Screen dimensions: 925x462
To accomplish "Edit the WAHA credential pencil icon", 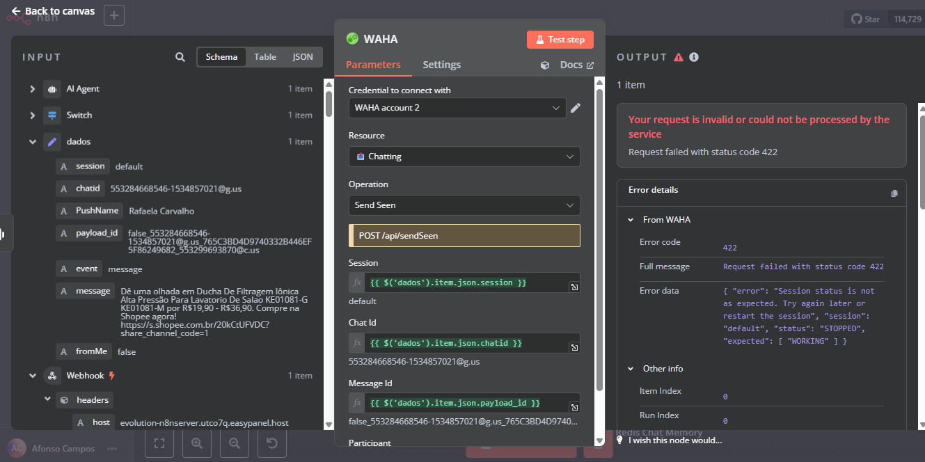I will coord(576,108).
